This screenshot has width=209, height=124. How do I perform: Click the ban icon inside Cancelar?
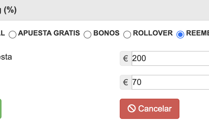pyautogui.click(x=132, y=109)
